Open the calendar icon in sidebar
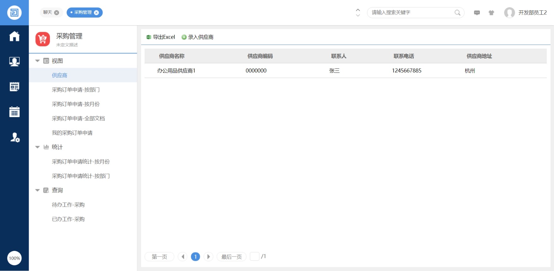This screenshot has width=554, height=271. [14, 112]
